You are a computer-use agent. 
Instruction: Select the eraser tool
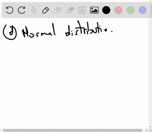(x=70, y=10)
